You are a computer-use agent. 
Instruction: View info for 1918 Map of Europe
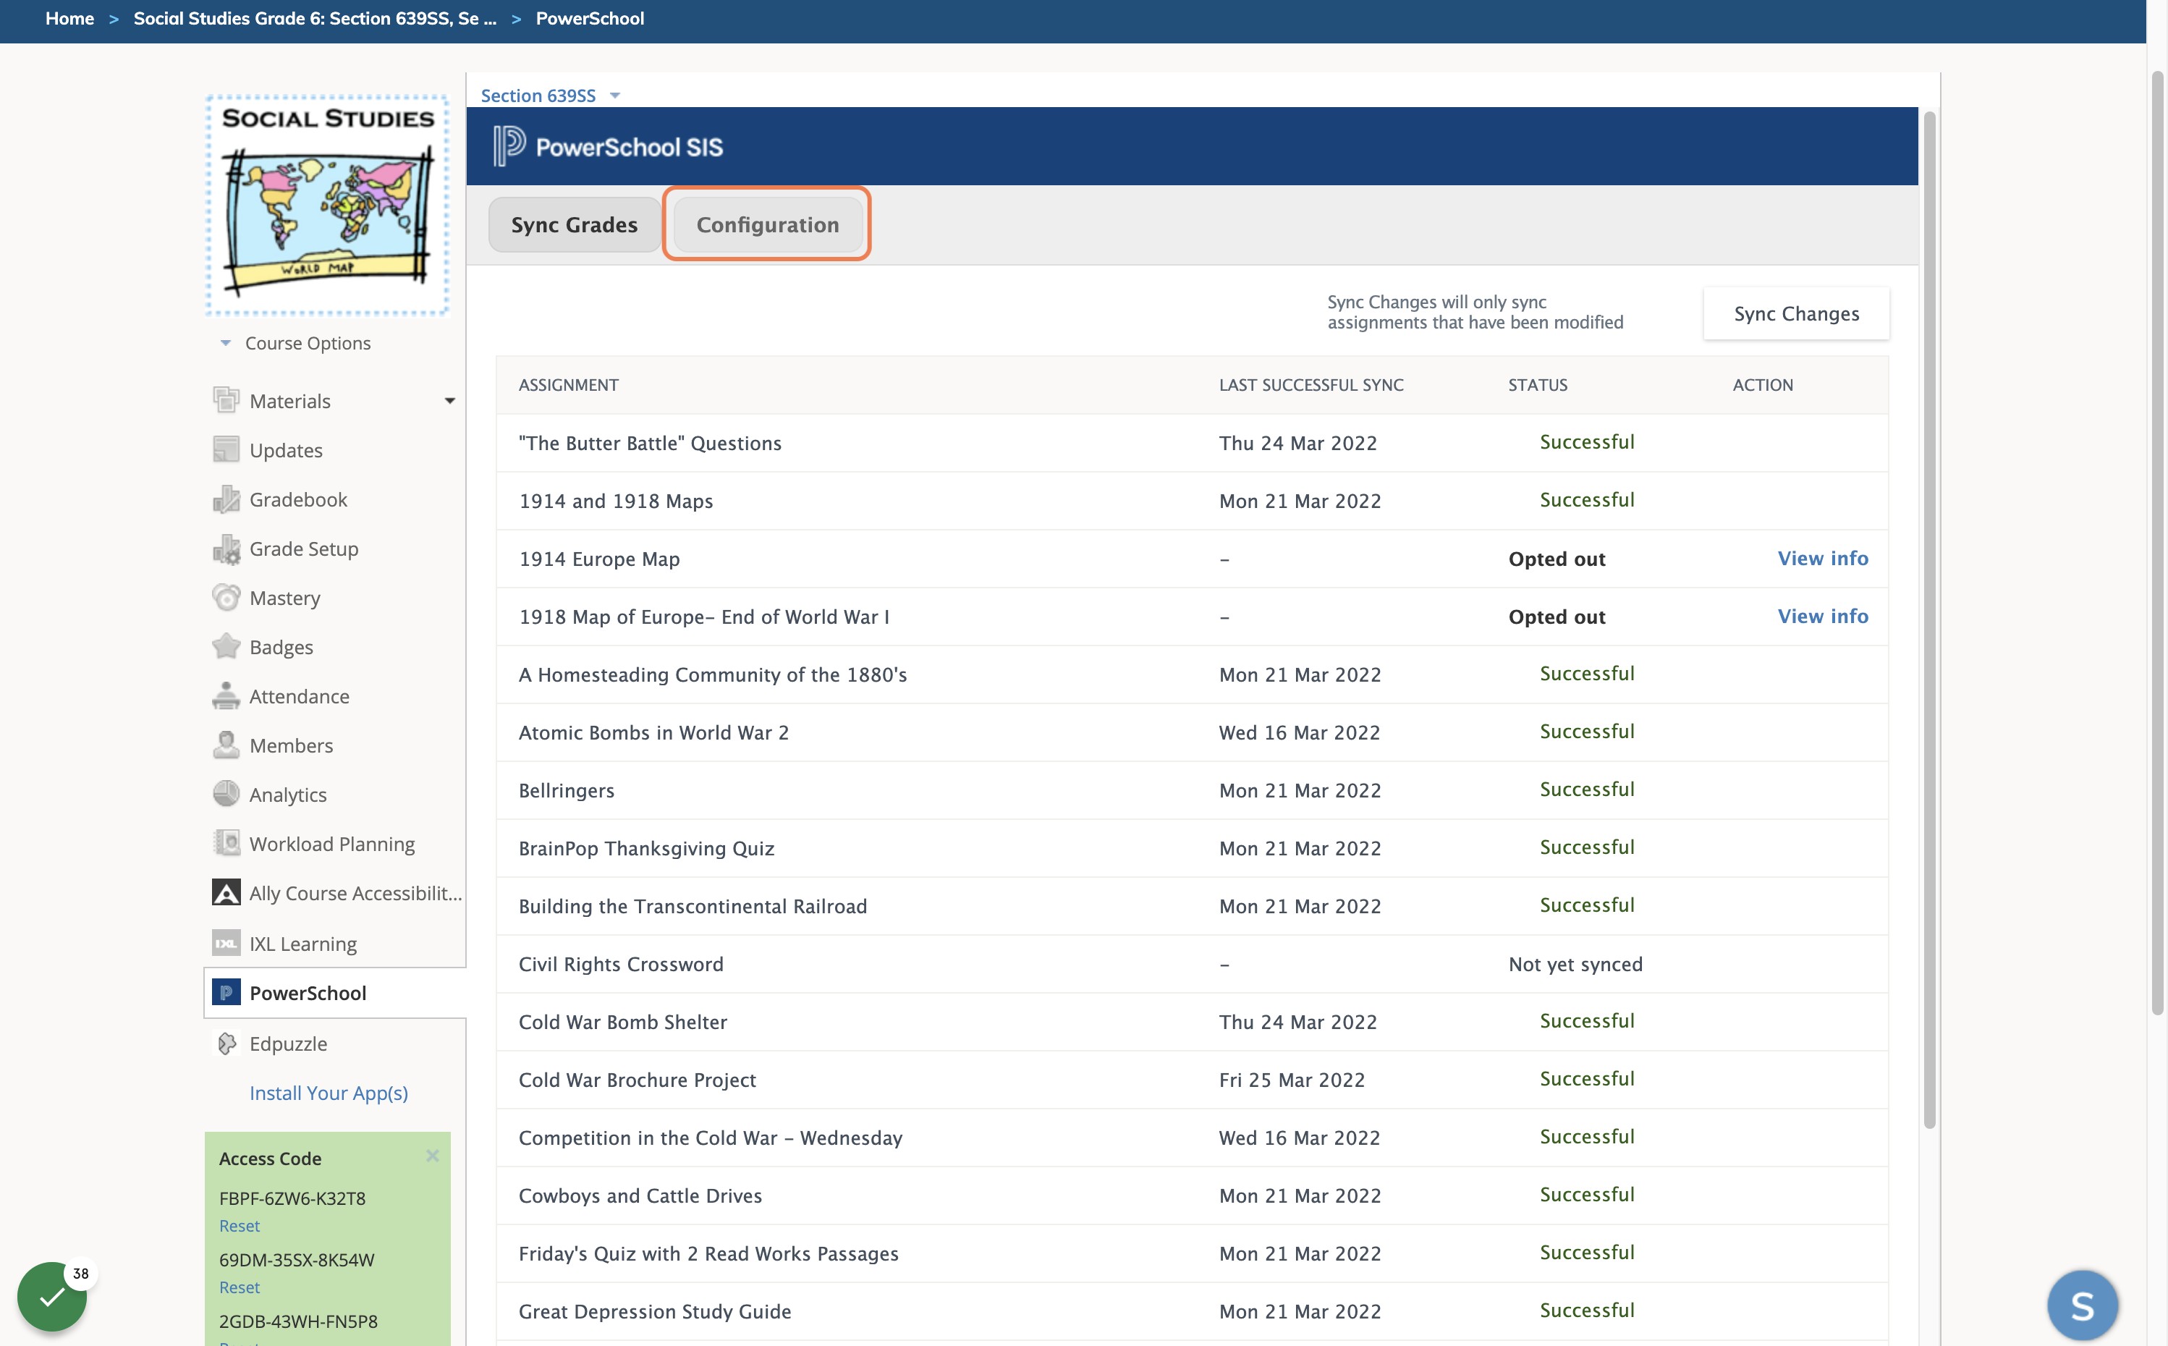(x=1823, y=616)
